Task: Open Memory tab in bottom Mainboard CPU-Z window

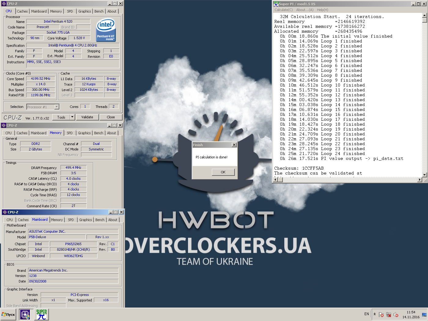Action: (57, 220)
